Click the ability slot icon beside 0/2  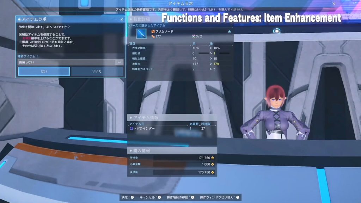point(194,36)
